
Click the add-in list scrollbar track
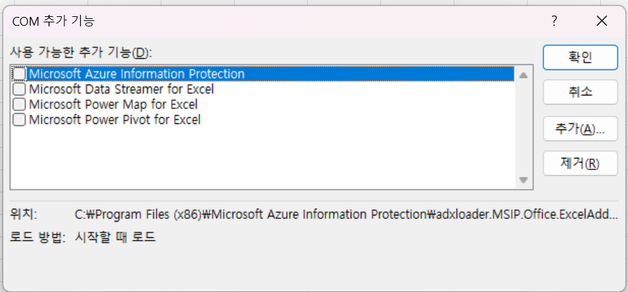523,127
